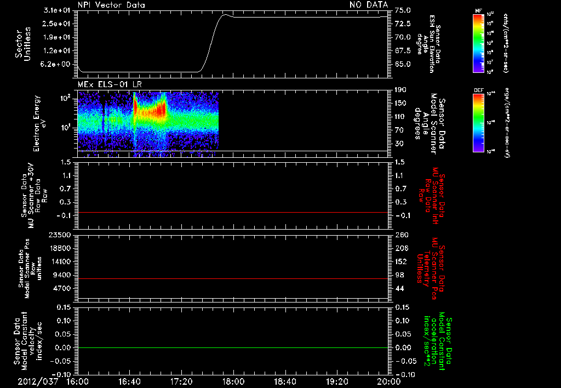This screenshot has height=388, width=561.
Task: Click the "17:20" time axis label
Action: click(x=181, y=381)
